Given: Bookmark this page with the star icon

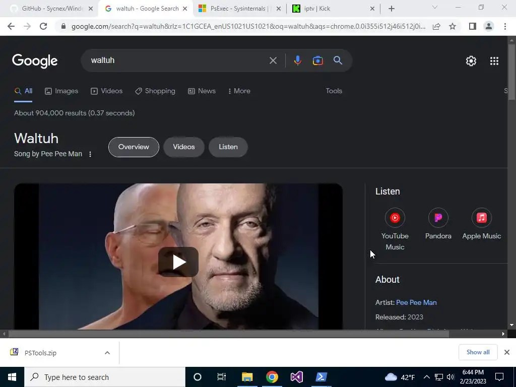Looking at the screenshot, I should click(453, 26).
